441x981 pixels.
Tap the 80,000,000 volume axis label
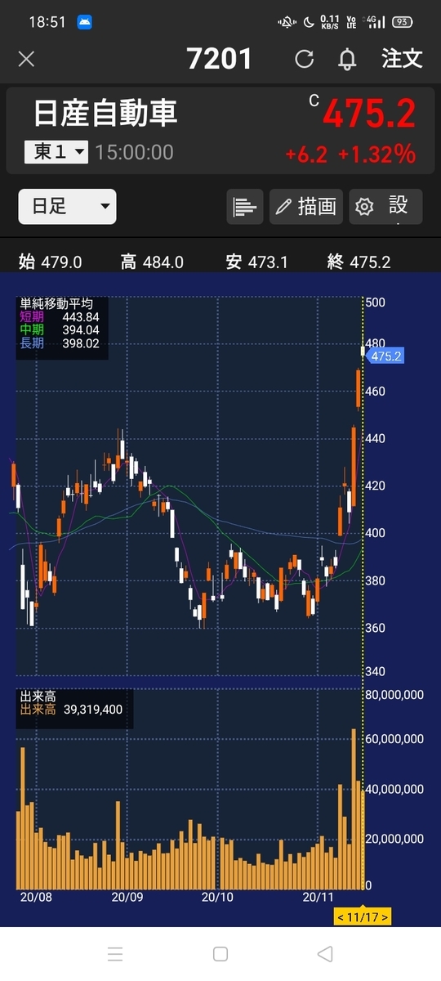tap(394, 695)
